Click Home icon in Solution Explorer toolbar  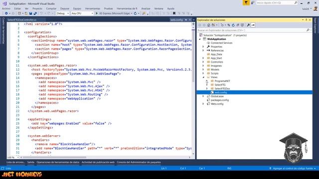pyautogui.click(x=208, y=25)
